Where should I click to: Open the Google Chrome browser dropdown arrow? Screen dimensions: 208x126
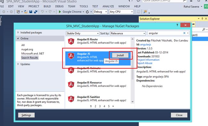pyautogui.click(x=83, y=12)
